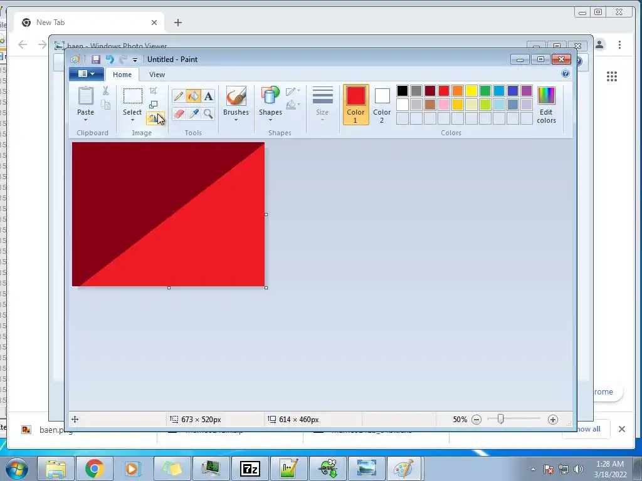
Task: Click Chrome profile avatar icon
Action: pyautogui.click(x=600, y=44)
